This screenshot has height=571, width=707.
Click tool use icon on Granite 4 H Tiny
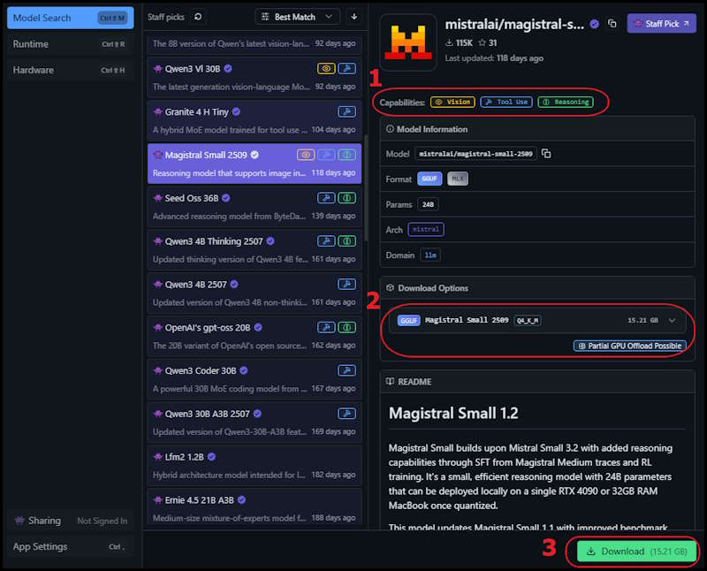346,112
